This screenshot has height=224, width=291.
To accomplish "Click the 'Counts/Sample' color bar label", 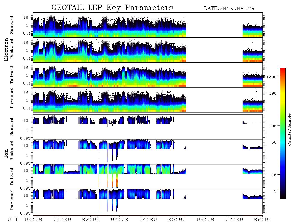I will pyautogui.click(x=289, y=129).
